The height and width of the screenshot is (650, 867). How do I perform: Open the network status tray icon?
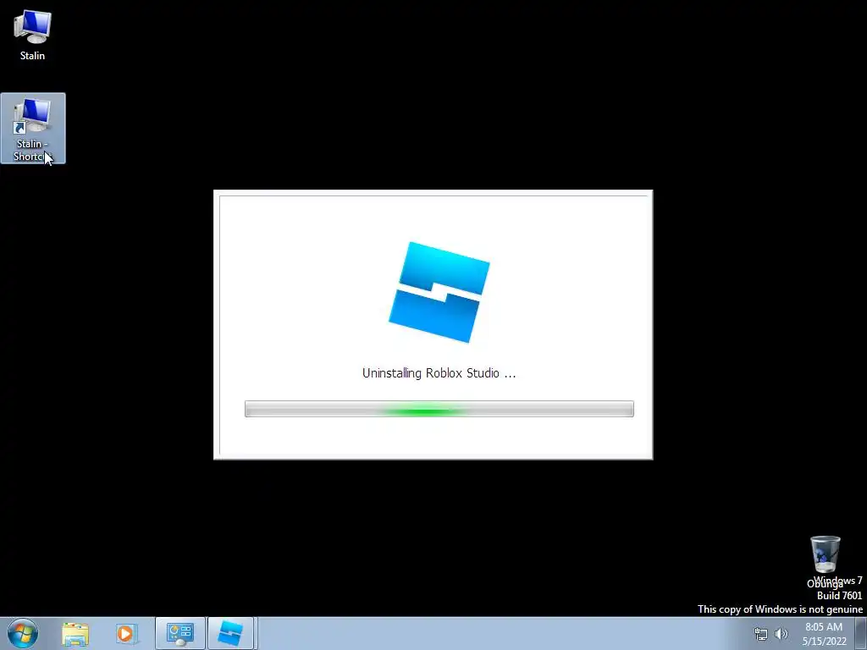coord(761,634)
